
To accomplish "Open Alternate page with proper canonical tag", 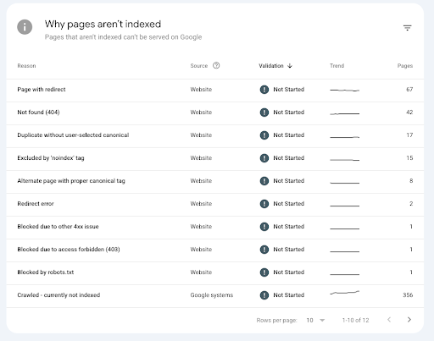I will tap(71, 181).
